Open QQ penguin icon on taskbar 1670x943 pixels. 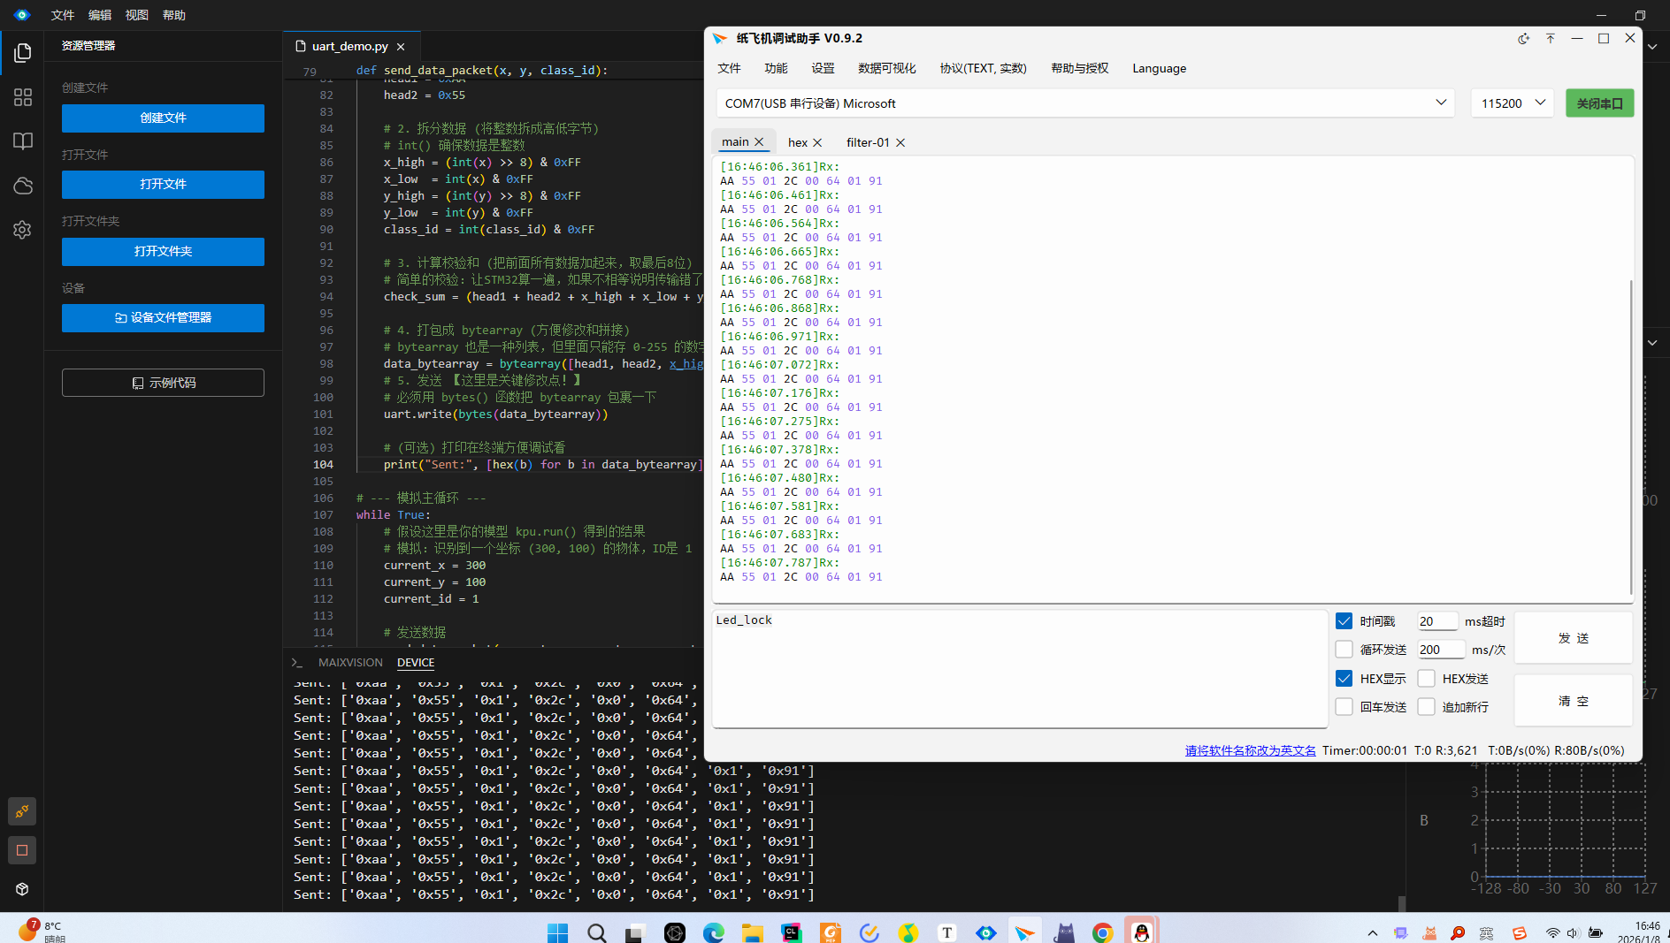tap(1141, 932)
